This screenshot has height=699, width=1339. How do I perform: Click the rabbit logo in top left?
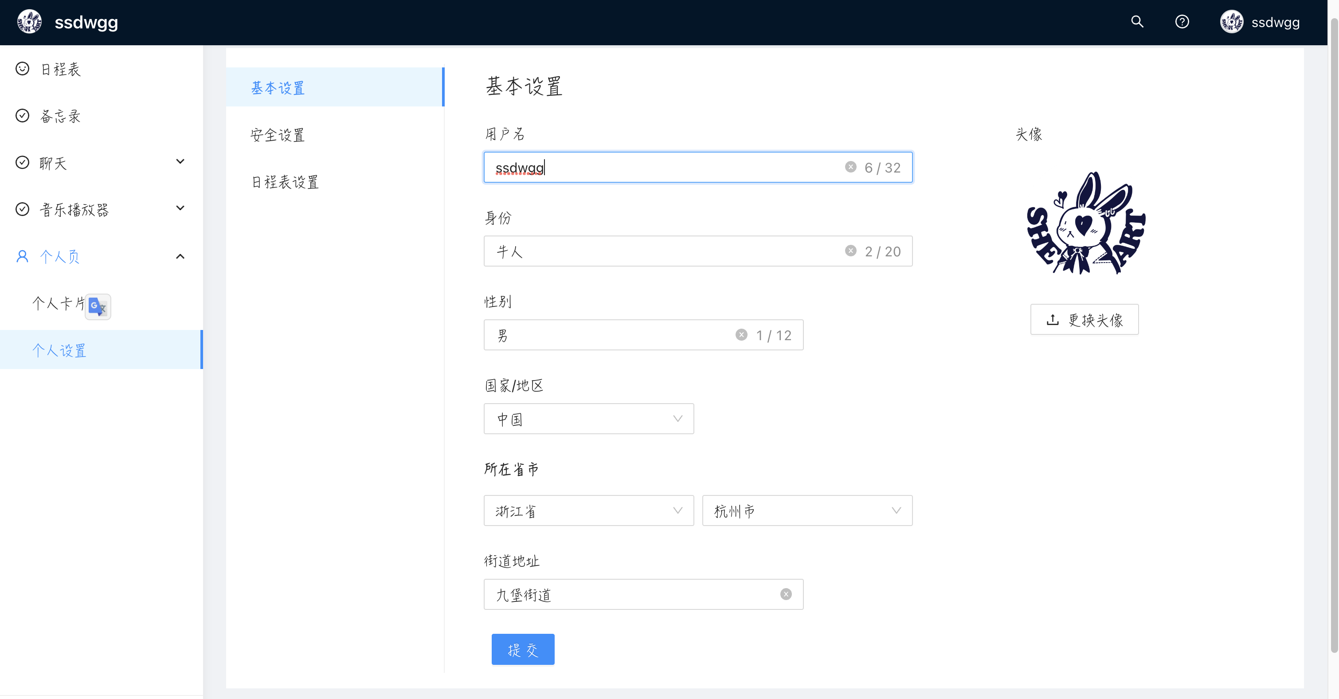coord(29,22)
